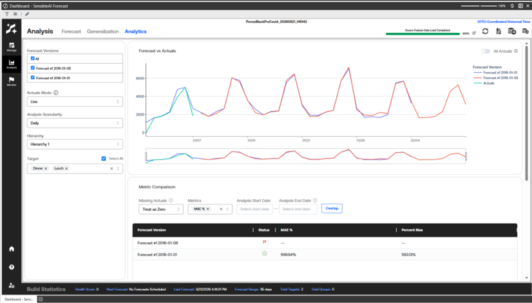532x303 pixels.
Task: Select the Dashboard tab at window bottom
Action: 19,299
